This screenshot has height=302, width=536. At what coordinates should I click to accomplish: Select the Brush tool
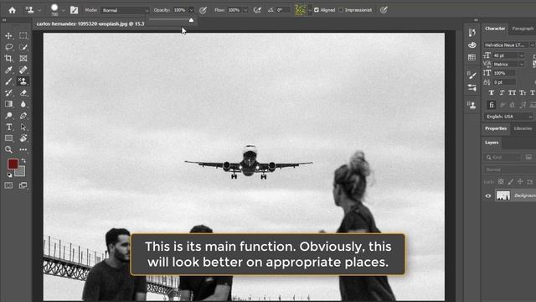click(x=8, y=81)
